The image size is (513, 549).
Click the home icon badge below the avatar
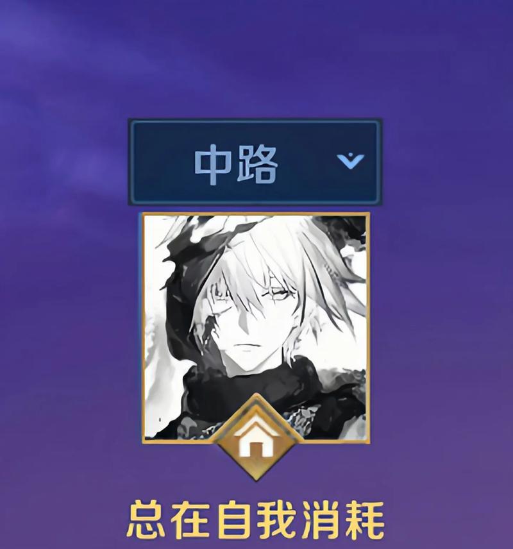pos(256,437)
